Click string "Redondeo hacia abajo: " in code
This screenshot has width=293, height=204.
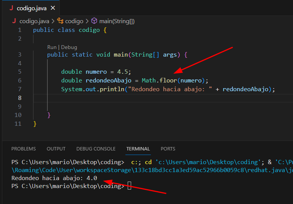click(170, 89)
